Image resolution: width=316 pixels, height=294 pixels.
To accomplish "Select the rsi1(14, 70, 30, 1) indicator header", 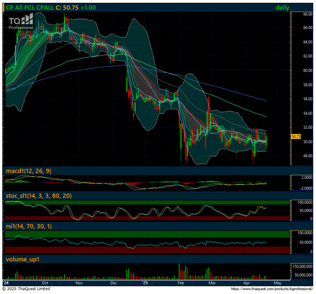I will click(x=29, y=226).
